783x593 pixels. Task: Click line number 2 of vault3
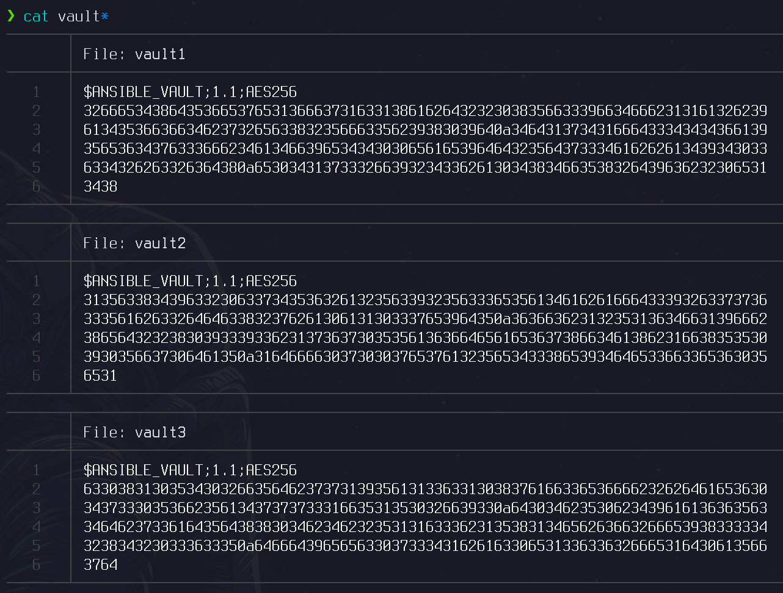[x=36, y=489]
